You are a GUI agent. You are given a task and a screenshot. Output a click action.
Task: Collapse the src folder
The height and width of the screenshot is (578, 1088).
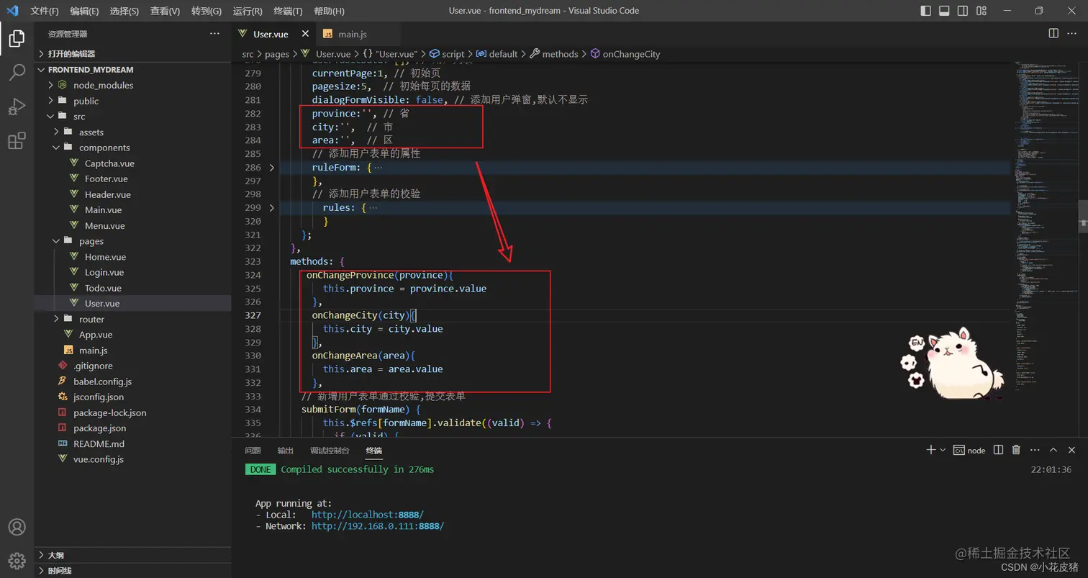click(x=132, y=117)
